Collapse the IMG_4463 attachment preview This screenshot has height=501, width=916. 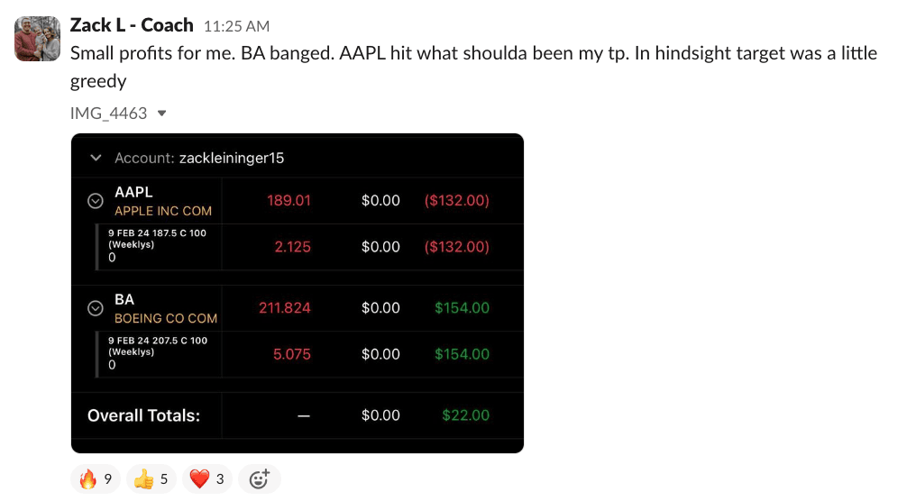[x=162, y=114]
